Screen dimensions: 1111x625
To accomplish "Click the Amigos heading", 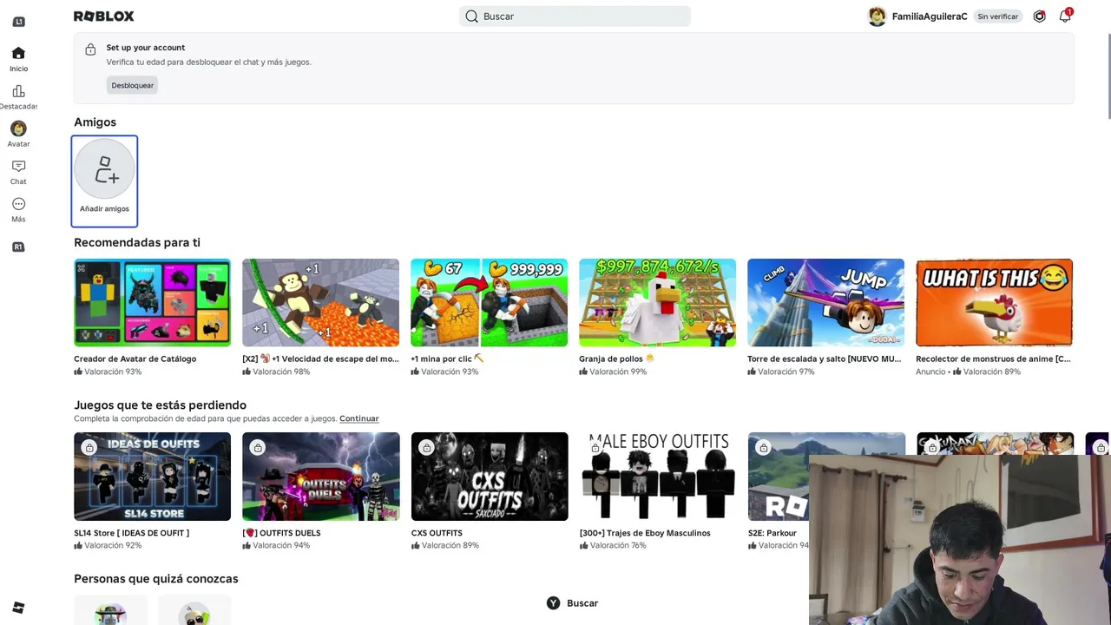I will click(95, 122).
